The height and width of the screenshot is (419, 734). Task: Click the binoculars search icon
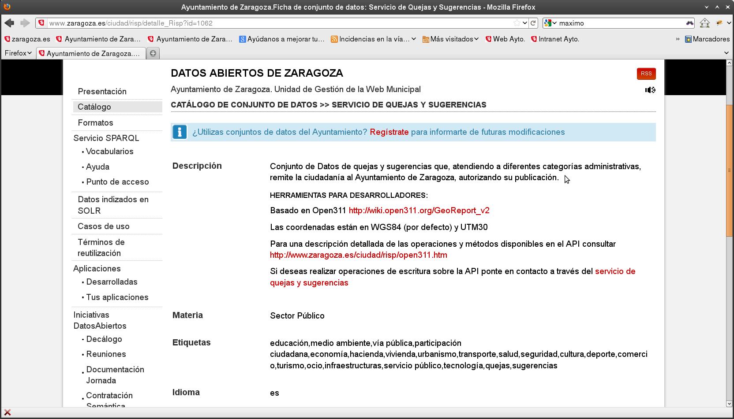pyautogui.click(x=689, y=23)
